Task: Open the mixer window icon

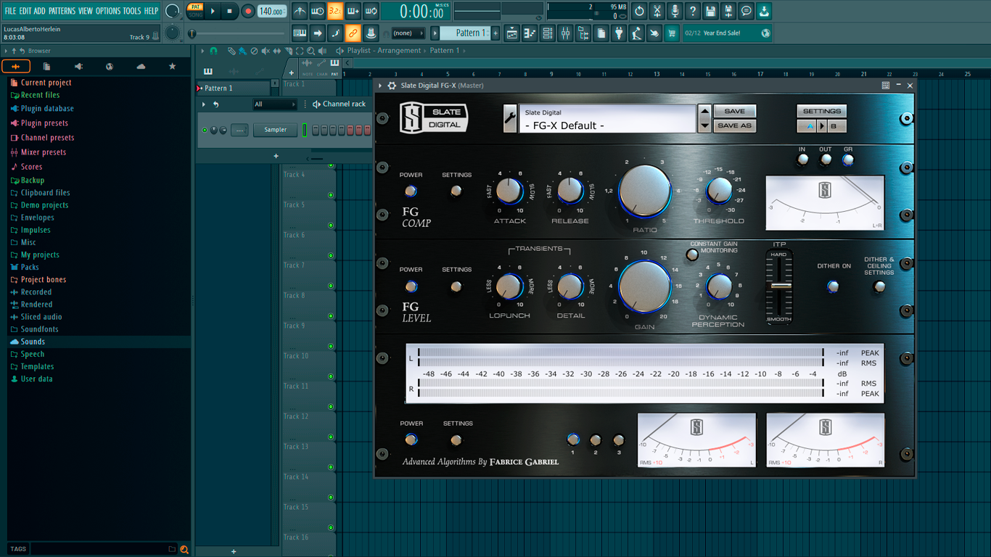Action: (565, 33)
